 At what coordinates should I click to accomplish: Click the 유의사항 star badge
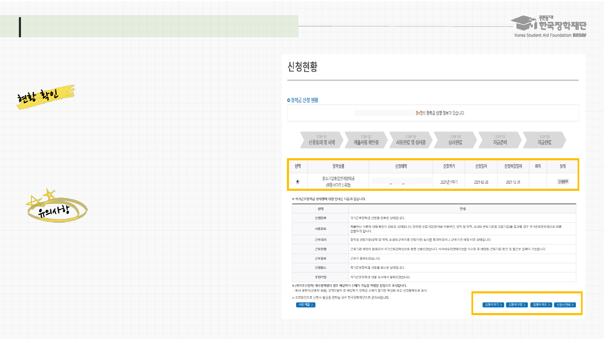tap(56, 208)
